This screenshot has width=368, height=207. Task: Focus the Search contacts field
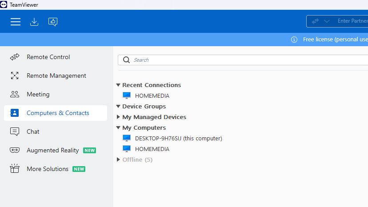(243, 60)
